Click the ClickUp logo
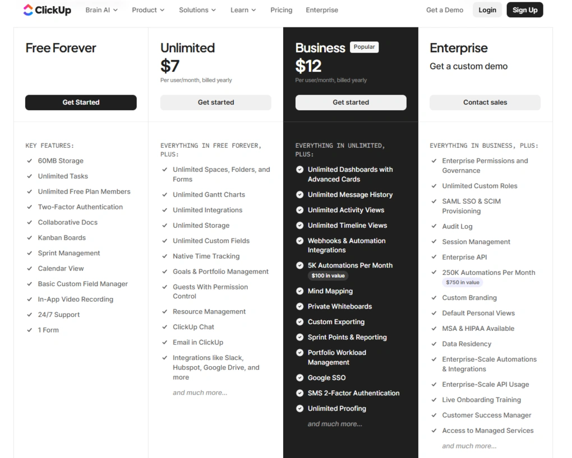Screen dimensions: 572x458 (47, 10)
